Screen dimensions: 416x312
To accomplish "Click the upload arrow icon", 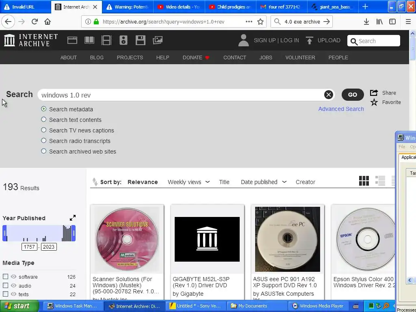I will click(309, 40).
